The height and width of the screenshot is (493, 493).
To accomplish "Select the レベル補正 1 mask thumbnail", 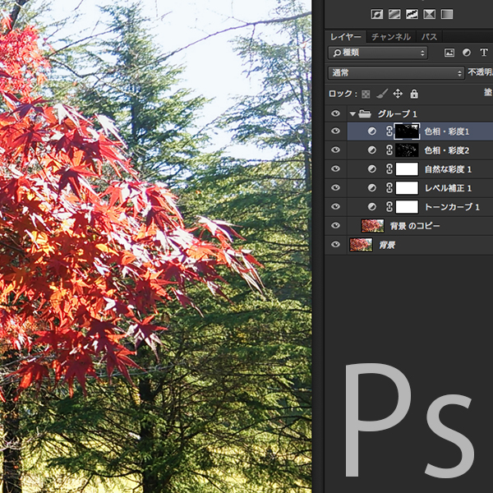I will tap(407, 188).
